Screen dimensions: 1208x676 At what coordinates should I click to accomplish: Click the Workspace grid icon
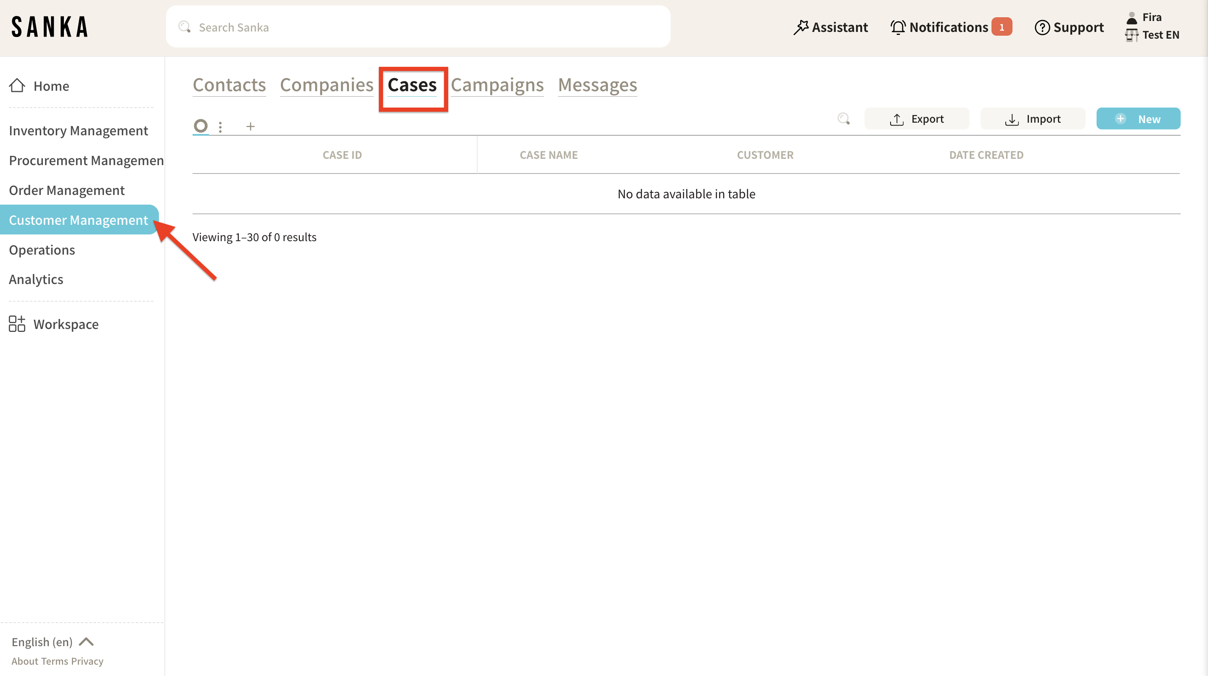point(17,324)
